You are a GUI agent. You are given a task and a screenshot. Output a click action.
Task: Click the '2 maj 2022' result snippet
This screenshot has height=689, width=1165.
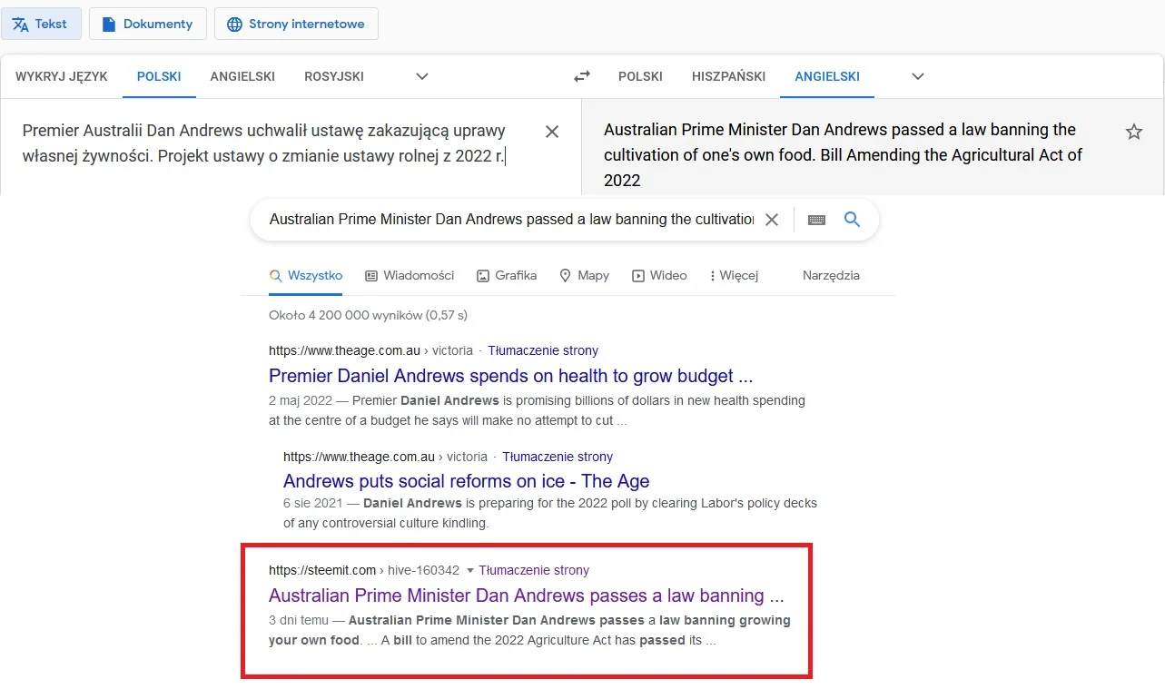tap(537, 410)
